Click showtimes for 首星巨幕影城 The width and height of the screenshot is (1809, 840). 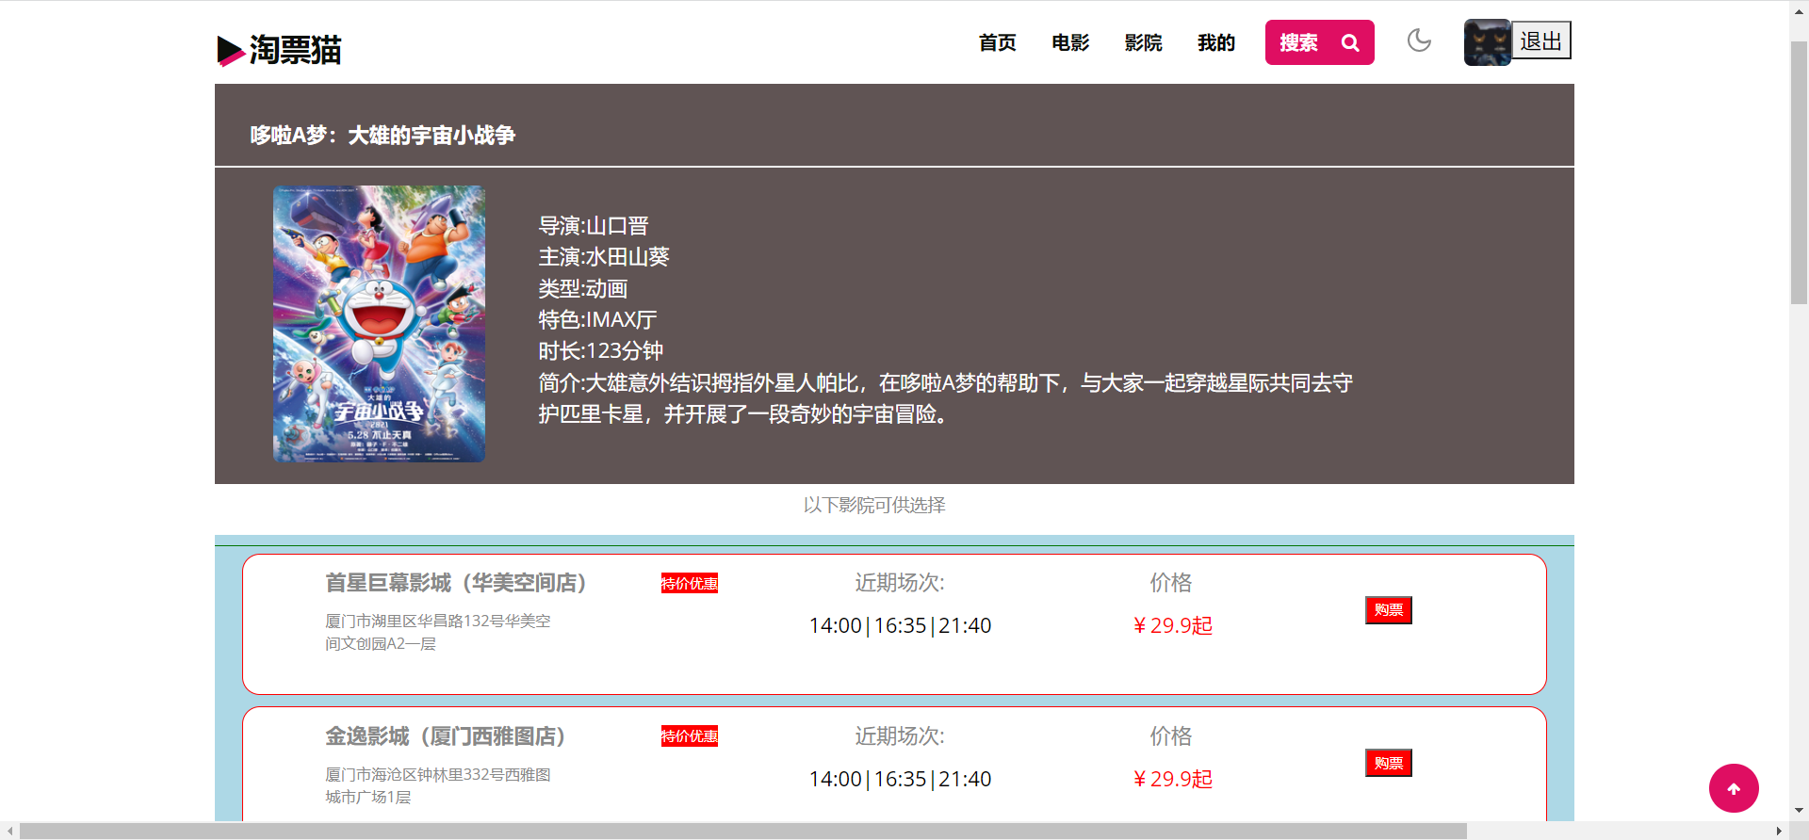[x=900, y=625]
